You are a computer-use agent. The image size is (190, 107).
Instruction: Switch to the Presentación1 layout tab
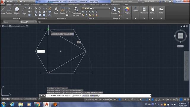coord(17,99)
